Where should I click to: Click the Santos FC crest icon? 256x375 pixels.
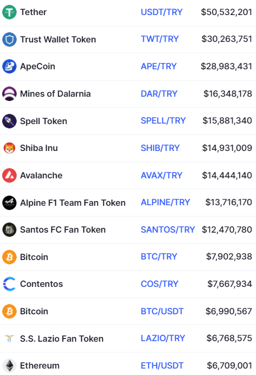click(x=9, y=229)
